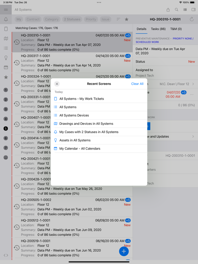Open the 2 Statuses filter chip
The height and width of the screenshot is (264, 198).
[72, 19]
